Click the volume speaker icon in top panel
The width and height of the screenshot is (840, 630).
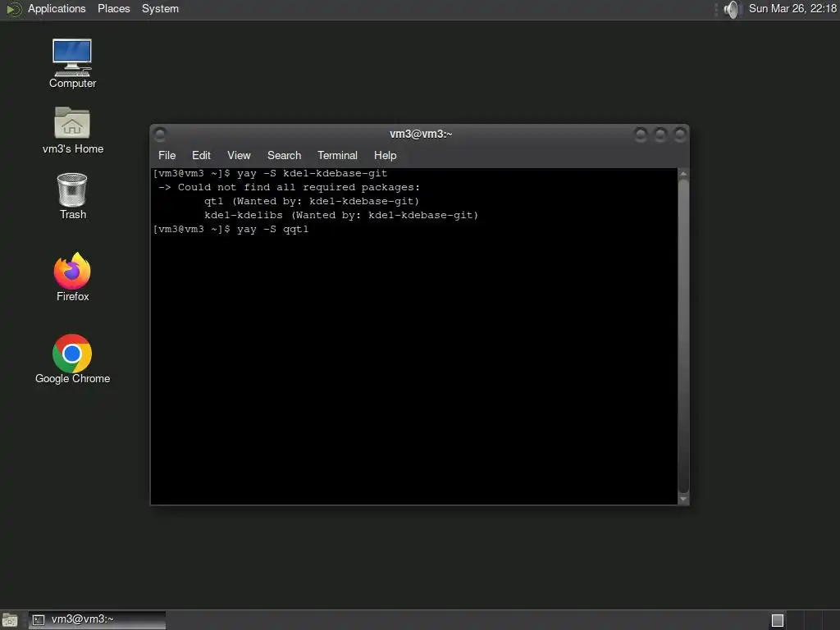pos(731,9)
